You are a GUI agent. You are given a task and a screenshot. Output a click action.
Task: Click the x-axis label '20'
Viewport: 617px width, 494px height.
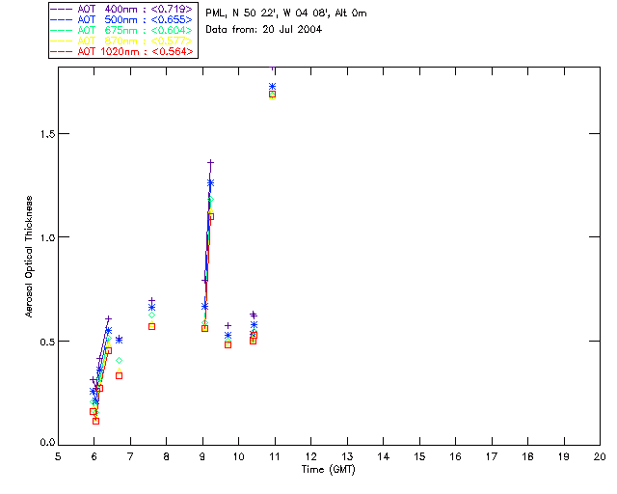pyautogui.click(x=600, y=456)
